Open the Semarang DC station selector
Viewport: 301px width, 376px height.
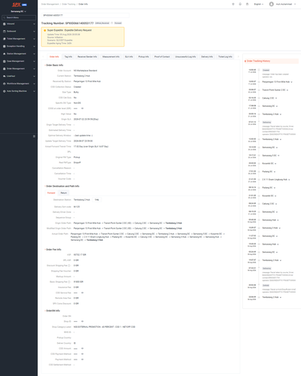(19, 11)
